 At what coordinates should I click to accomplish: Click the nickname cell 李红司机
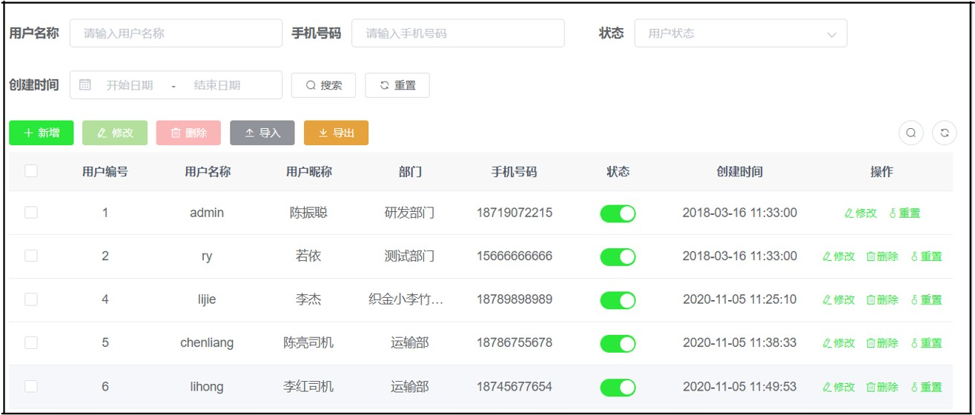[x=308, y=386]
